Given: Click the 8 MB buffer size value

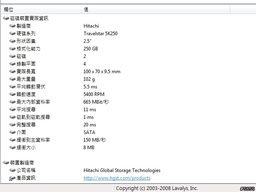Looking at the screenshot, I should pos(89,148).
